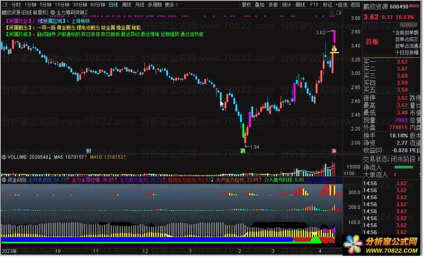Click 现量 value 2089

pyautogui.click(x=401, y=120)
